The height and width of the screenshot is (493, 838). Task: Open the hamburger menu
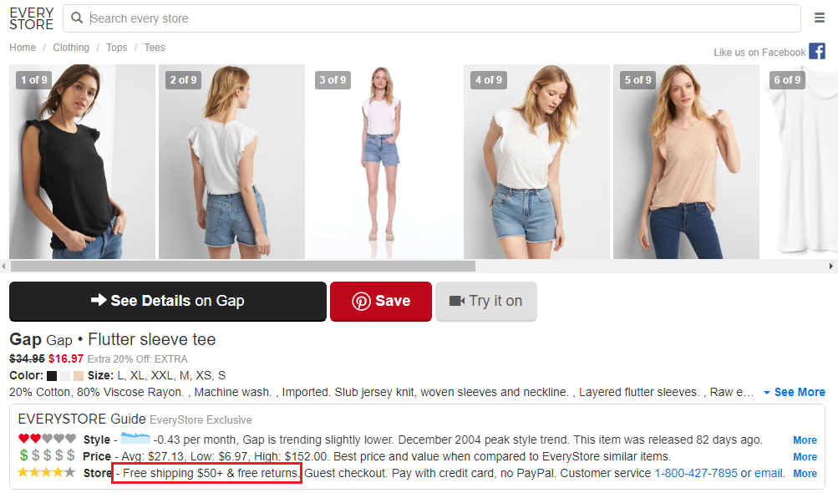[x=820, y=18]
